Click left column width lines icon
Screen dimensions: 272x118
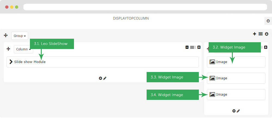pos(193,47)
